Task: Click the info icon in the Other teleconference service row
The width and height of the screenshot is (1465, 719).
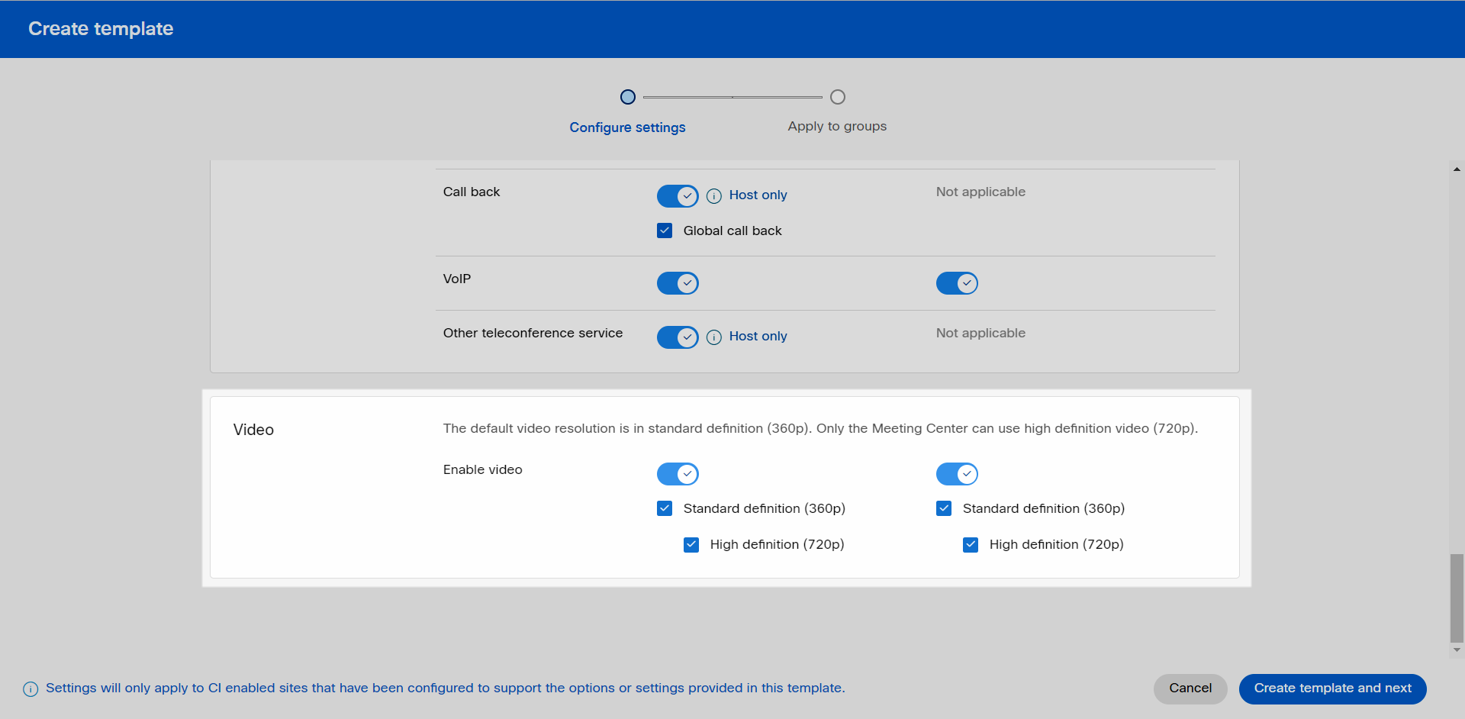Action: pyautogui.click(x=714, y=337)
